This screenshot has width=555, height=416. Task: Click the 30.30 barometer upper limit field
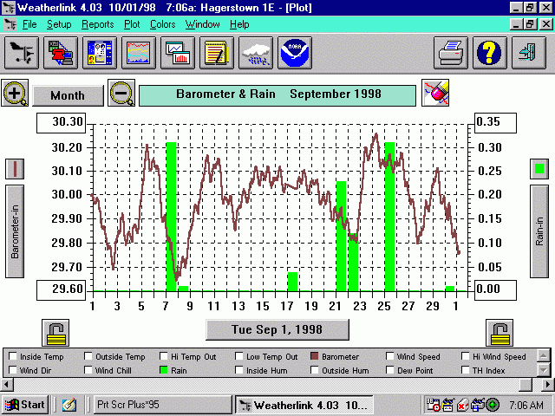pos(62,122)
